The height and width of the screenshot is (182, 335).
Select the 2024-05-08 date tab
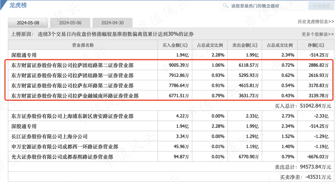pyautogui.click(x=28, y=23)
